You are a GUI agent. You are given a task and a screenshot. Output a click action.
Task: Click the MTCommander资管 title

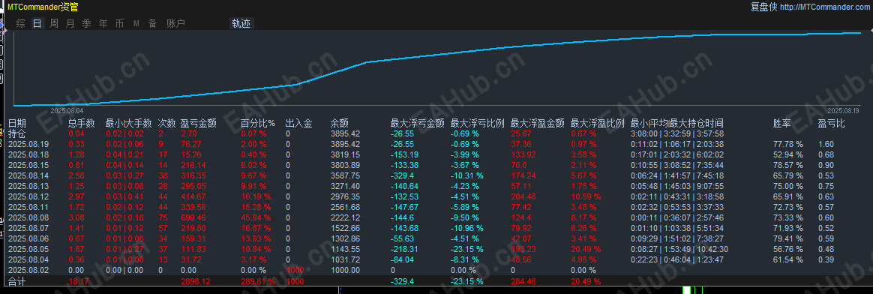click(x=43, y=7)
